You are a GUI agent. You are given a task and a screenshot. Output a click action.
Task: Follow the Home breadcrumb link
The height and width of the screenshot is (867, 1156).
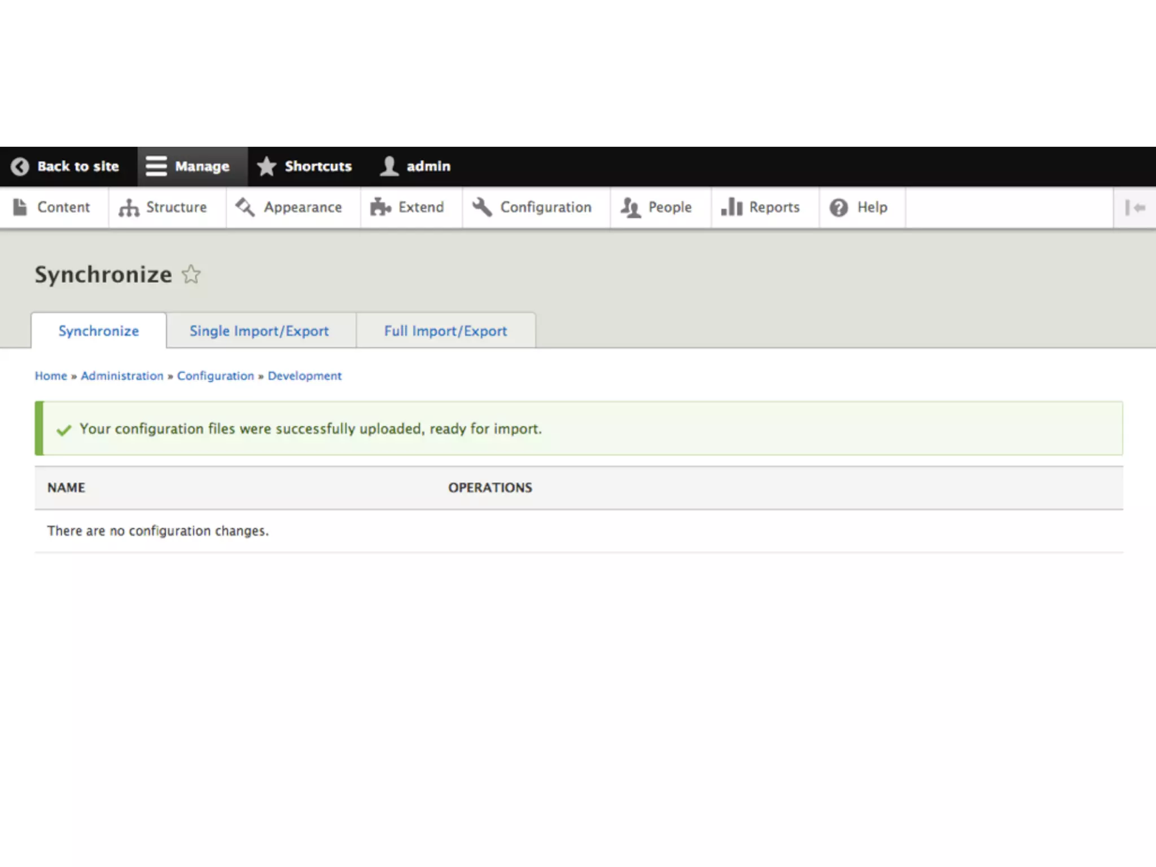(51, 376)
